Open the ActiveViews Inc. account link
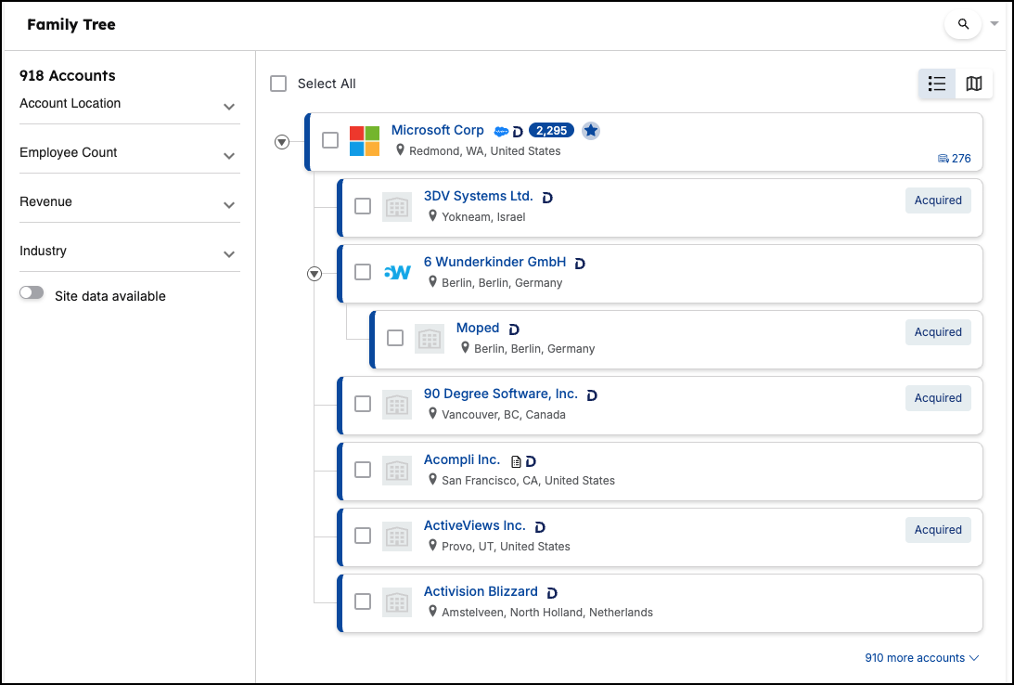The height and width of the screenshot is (685, 1014). click(x=474, y=526)
